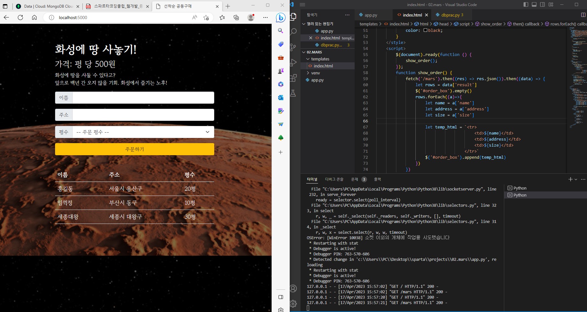This screenshot has height=312, width=587.
Task: Toggle the Edge sidebar visibility button
Action: click(x=280, y=297)
